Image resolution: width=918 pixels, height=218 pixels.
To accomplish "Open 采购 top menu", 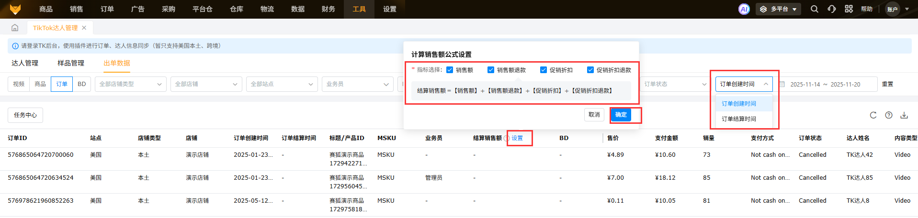I will click(169, 9).
